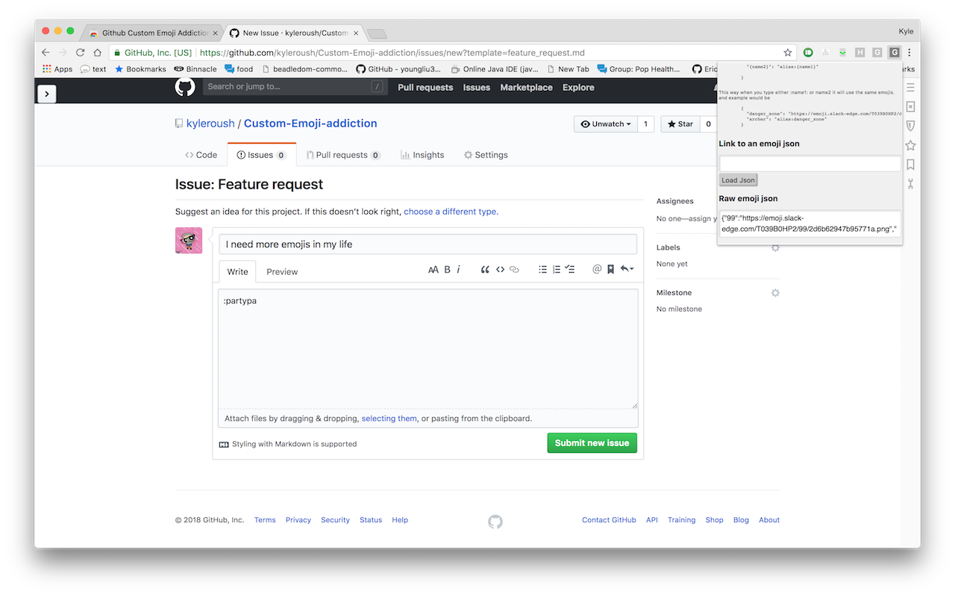Open the repository Pull requests tab
The image size is (955, 596).
click(x=343, y=155)
